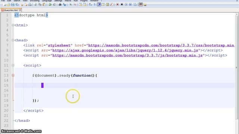The width and height of the screenshot is (239, 134).
Task: Create a new file with New icon
Action: [x=4, y=4]
